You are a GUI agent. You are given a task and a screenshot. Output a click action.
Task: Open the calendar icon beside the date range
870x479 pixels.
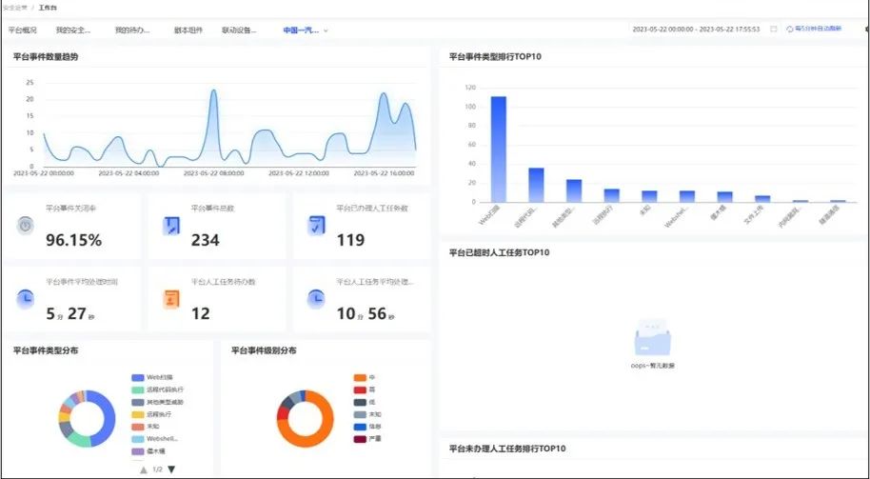coord(774,30)
